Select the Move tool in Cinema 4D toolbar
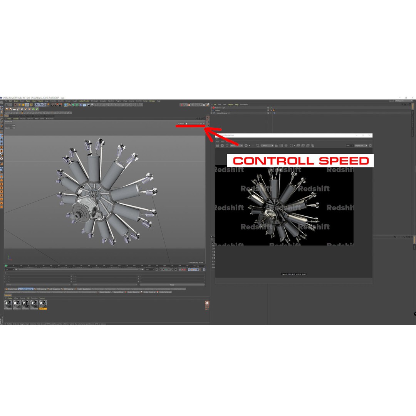This screenshot has width=416, height=416. [x=19, y=104]
